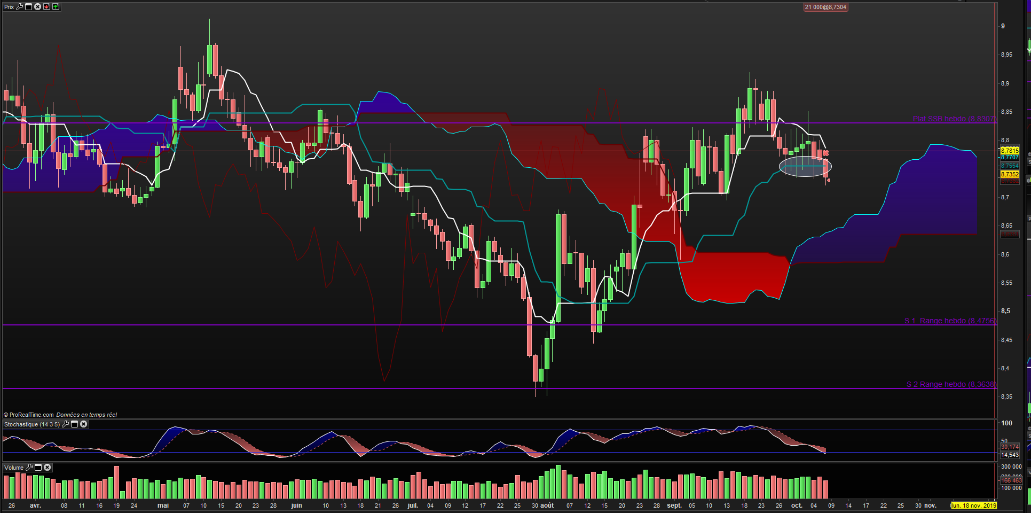Open Volume indicator settings wrench
This screenshot has width=1031, height=513.
(29, 468)
